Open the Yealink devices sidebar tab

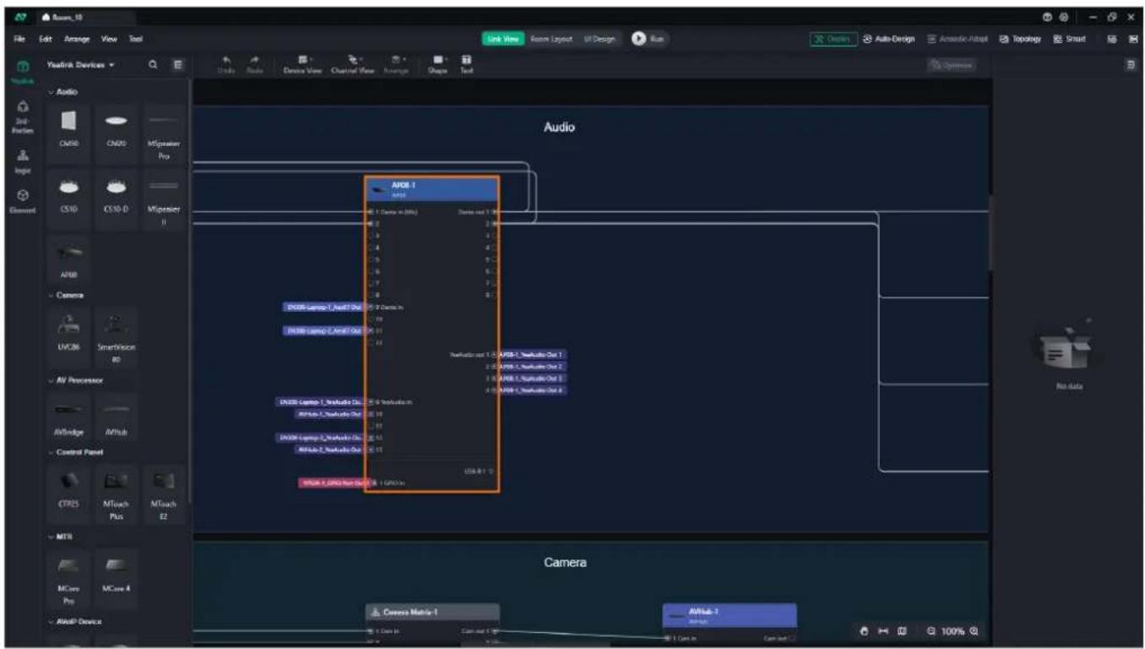coord(23,71)
